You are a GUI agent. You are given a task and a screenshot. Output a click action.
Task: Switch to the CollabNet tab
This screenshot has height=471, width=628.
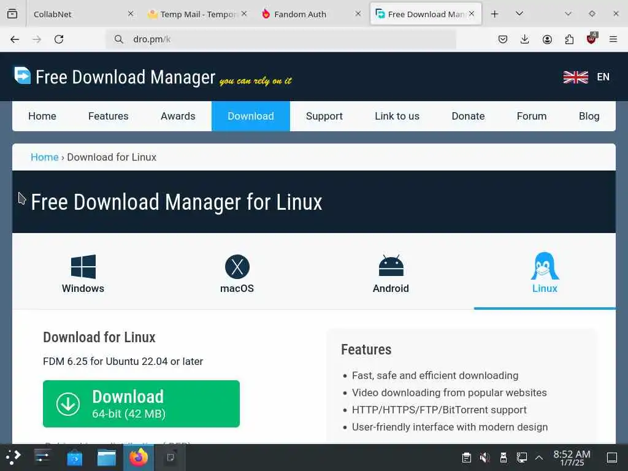click(x=80, y=14)
